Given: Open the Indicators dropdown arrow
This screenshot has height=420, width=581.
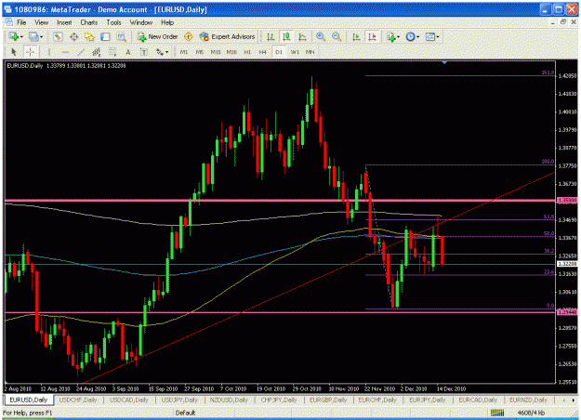Looking at the screenshot, I should tap(398, 37).
